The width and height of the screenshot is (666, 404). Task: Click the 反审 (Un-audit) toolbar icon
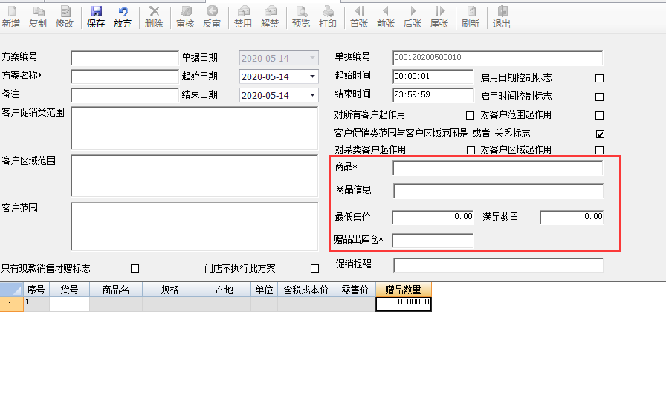pyautogui.click(x=212, y=17)
